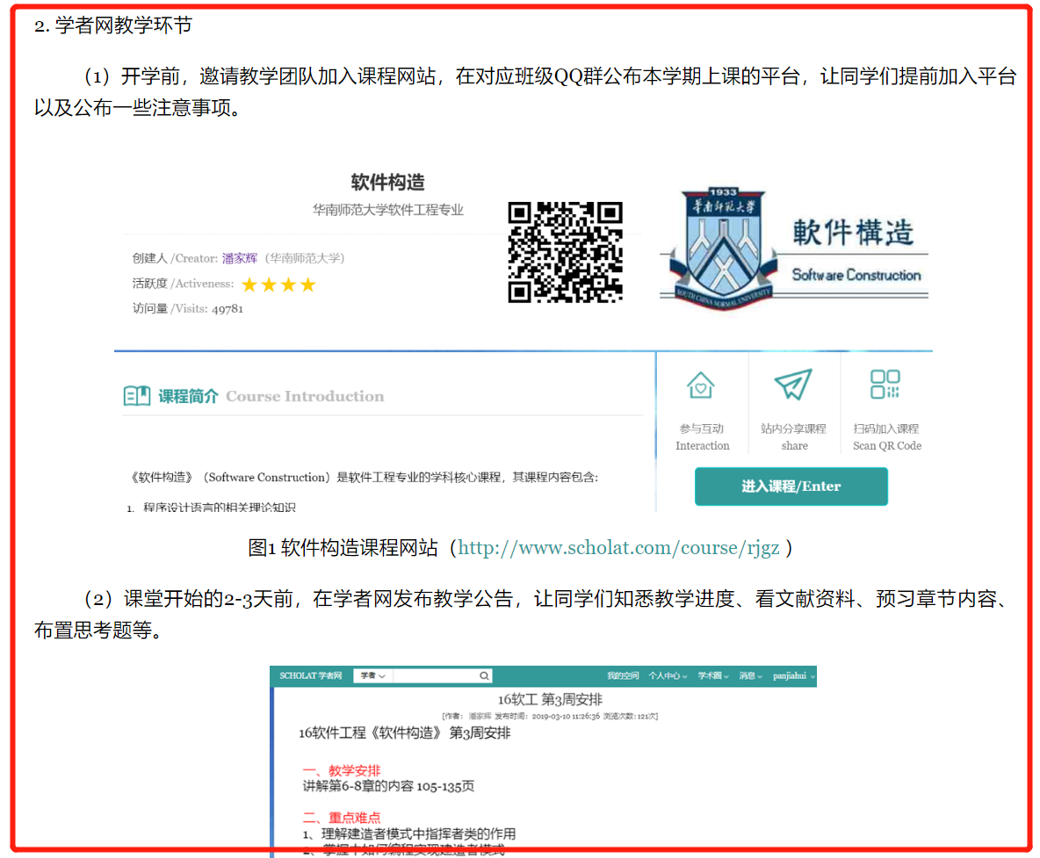Image resolution: width=1040 pixels, height=858 pixels.
Task: Click the 参与互动 Interaction house icon
Action: point(700,386)
